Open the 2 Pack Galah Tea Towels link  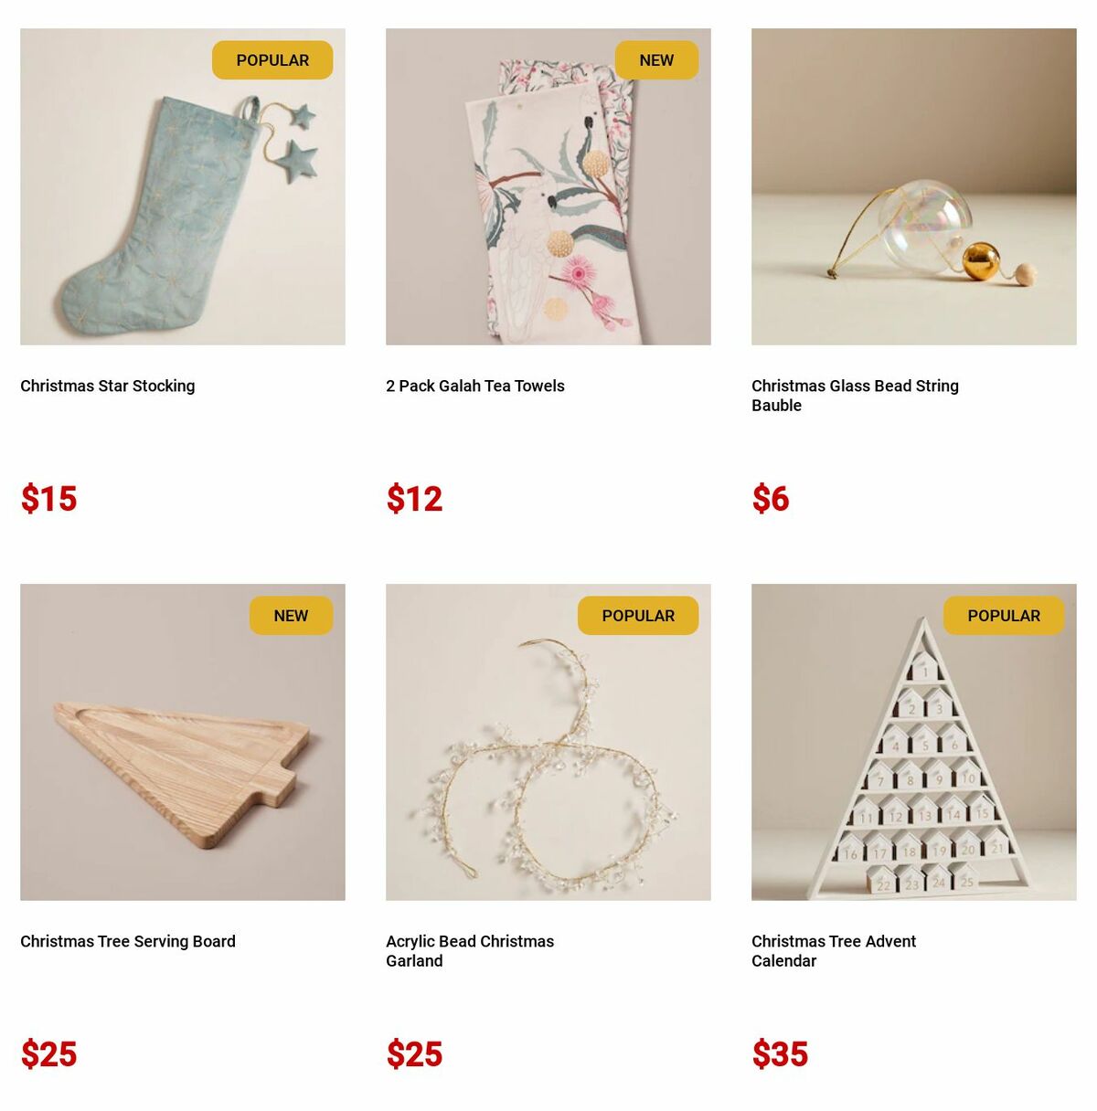coord(475,386)
